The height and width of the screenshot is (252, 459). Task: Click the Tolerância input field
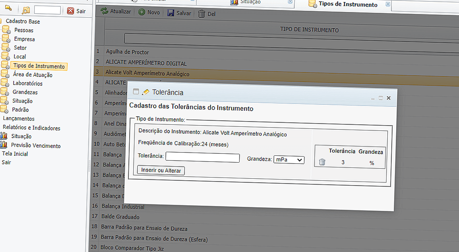[202, 157]
